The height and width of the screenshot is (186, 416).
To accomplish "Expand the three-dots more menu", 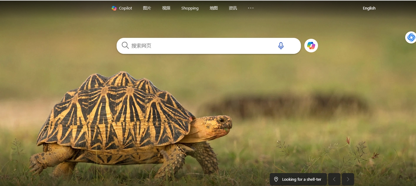I will click(x=251, y=8).
